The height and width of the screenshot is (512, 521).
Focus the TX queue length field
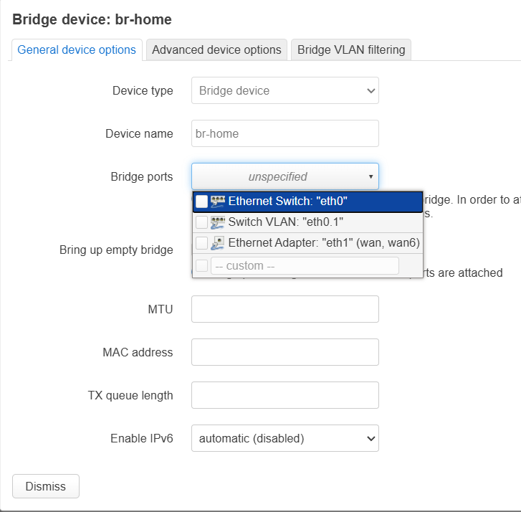(x=285, y=395)
